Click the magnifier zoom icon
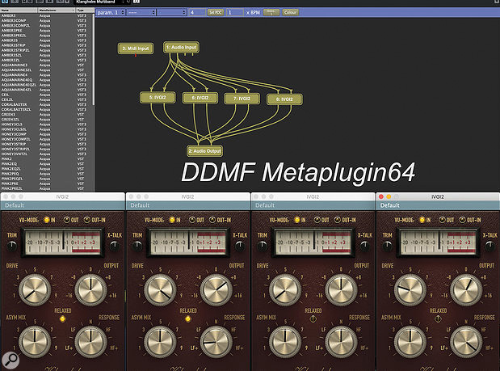The height and width of the screenshot is (371, 500). pyautogui.click(x=11, y=360)
